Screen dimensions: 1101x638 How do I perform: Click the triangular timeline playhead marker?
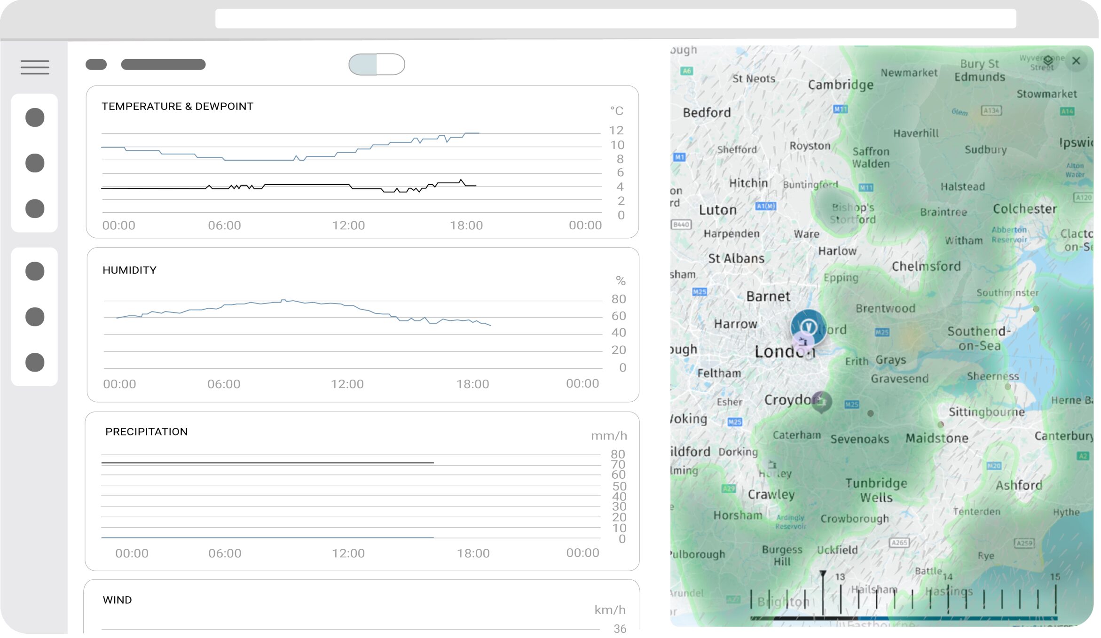[823, 574]
